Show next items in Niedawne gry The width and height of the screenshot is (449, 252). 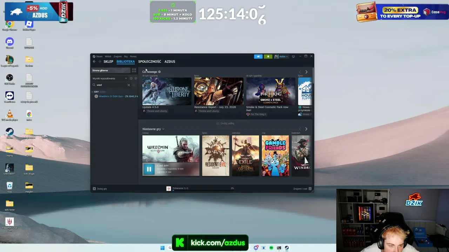306,129
